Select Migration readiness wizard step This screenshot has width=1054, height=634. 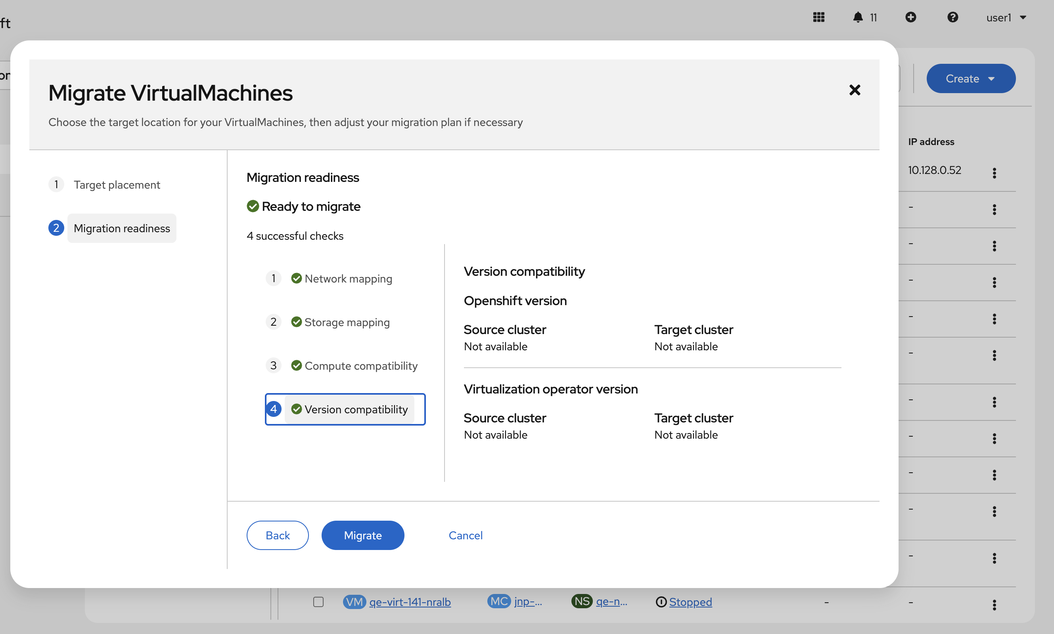tap(122, 228)
